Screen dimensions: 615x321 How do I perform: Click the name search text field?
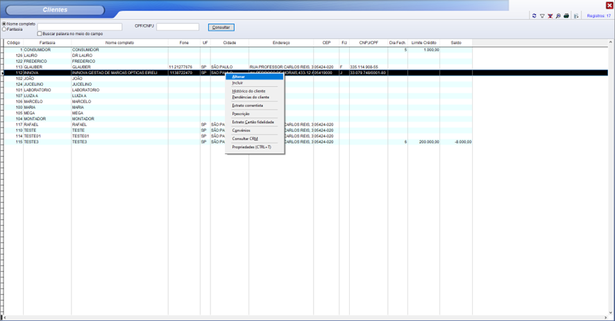[x=79, y=27]
